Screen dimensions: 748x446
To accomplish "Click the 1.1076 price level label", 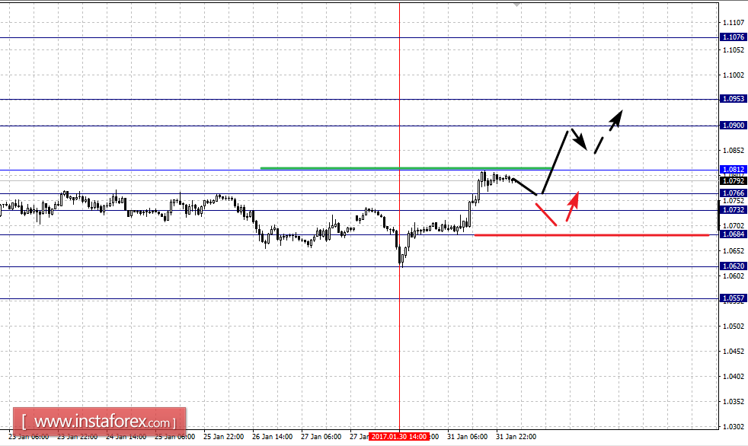I will coord(734,37).
